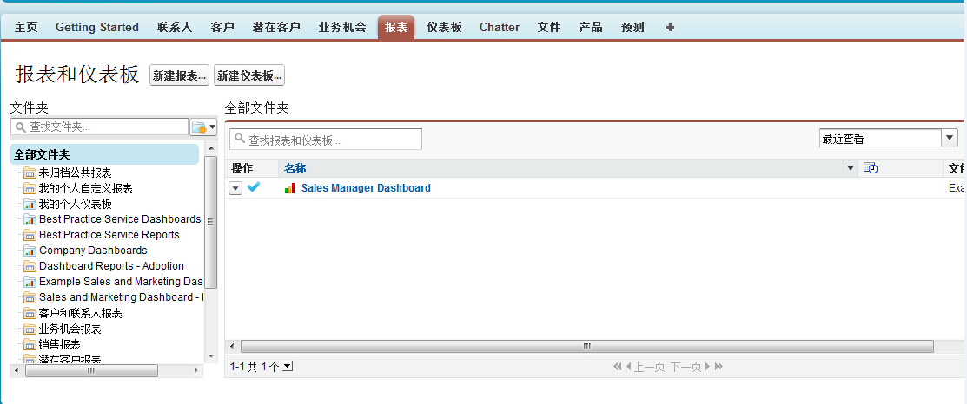Open the Sales Manager Dashboard link
Screen dimensions: 967x404
[x=366, y=188]
